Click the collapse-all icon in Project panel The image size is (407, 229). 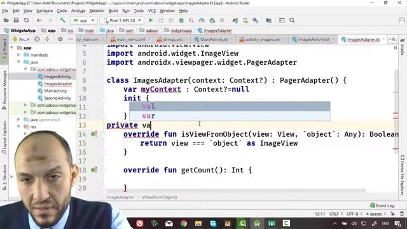(x=47, y=39)
